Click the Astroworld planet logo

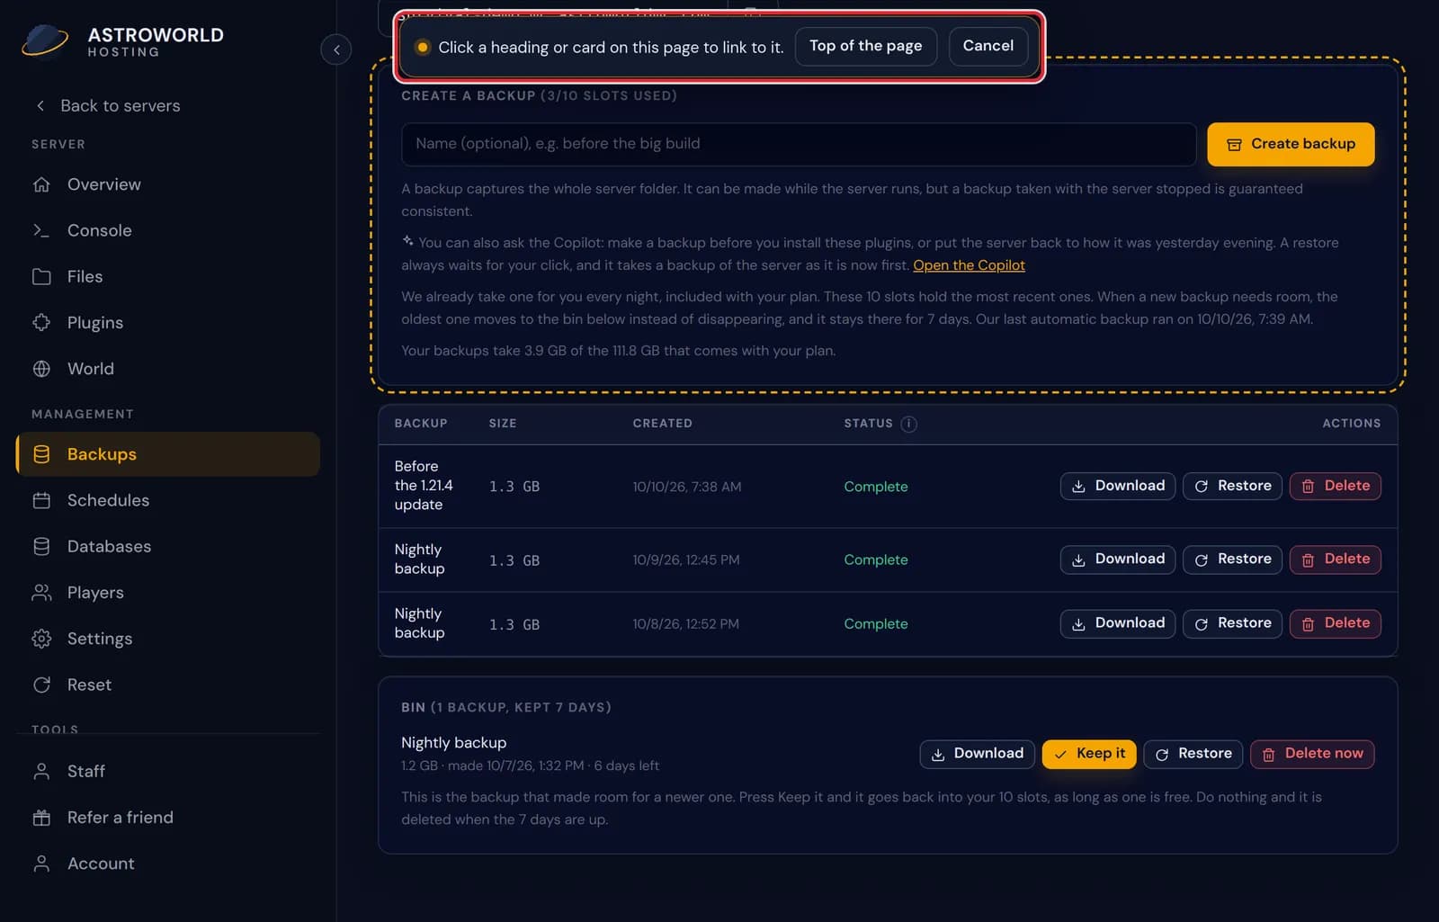coord(45,40)
